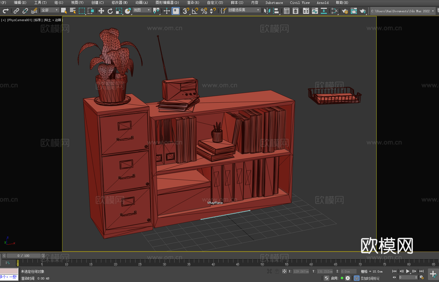Screen dimensions: 439x282
Task: Toggle Spinner Snap icon
Action: click(x=213, y=11)
